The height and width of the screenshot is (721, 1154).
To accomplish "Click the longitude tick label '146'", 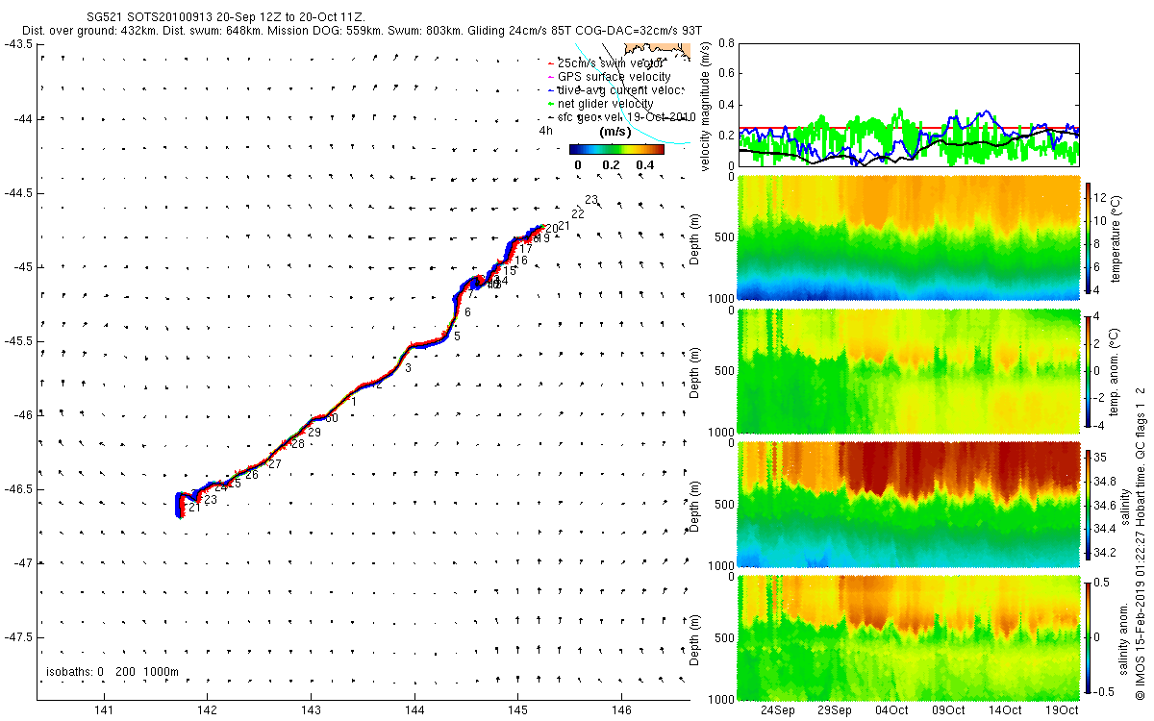I will click(x=621, y=710).
